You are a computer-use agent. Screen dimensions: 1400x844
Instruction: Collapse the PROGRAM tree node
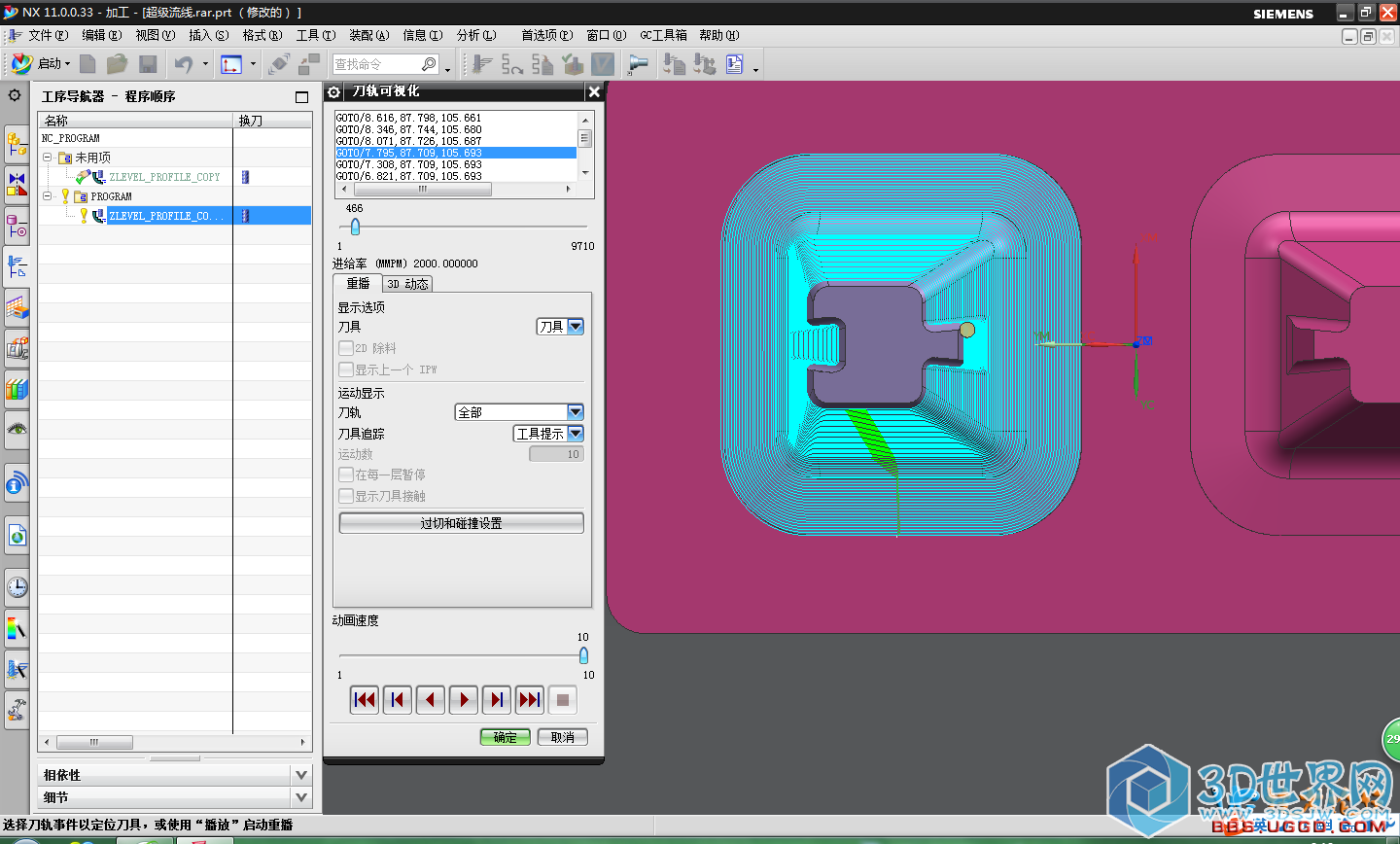[47, 195]
